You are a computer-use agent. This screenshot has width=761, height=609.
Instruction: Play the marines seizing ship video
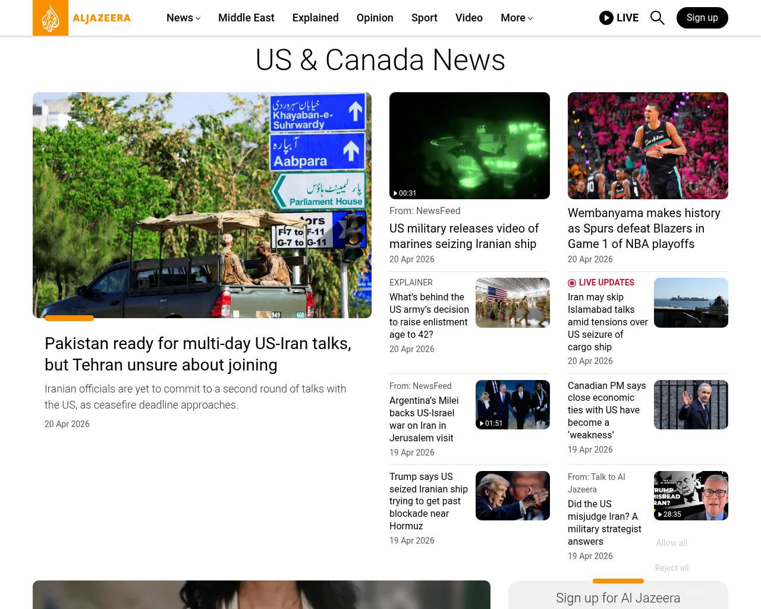coord(469,146)
